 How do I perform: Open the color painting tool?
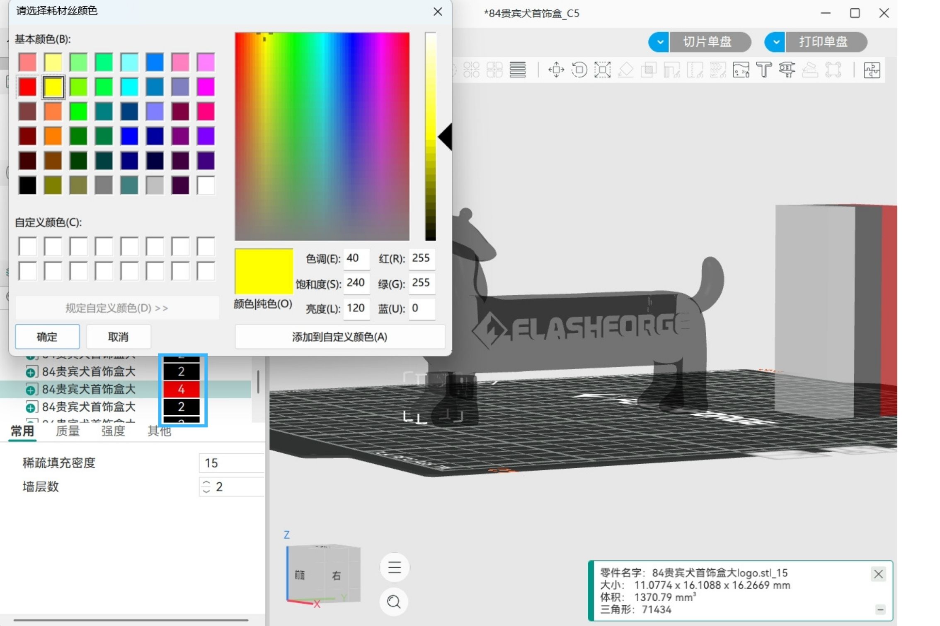tap(741, 70)
